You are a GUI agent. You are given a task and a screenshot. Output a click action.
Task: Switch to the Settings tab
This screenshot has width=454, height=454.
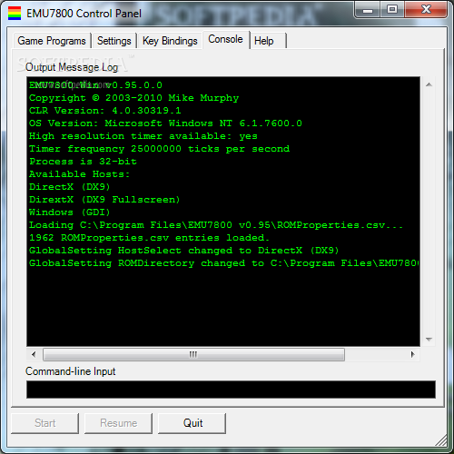coord(114,41)
